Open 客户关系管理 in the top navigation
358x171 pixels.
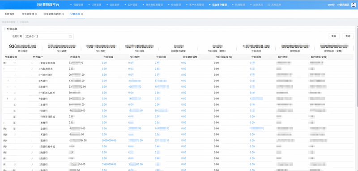(x=196, y=4)
